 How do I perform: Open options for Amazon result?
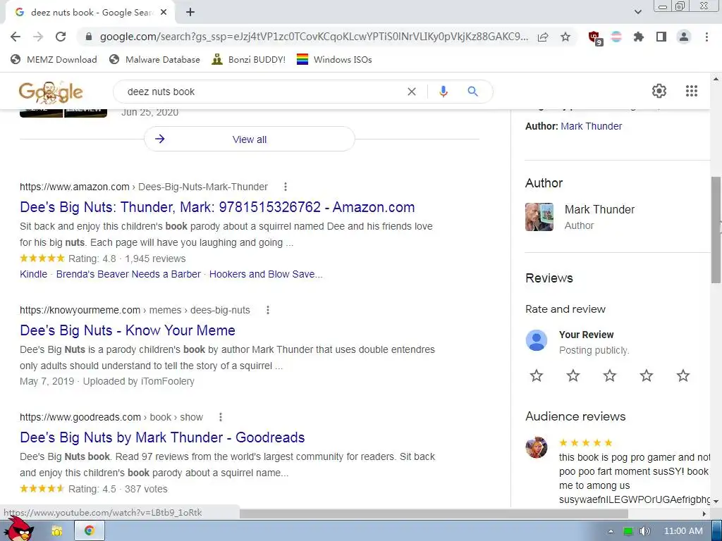point(286,187)
